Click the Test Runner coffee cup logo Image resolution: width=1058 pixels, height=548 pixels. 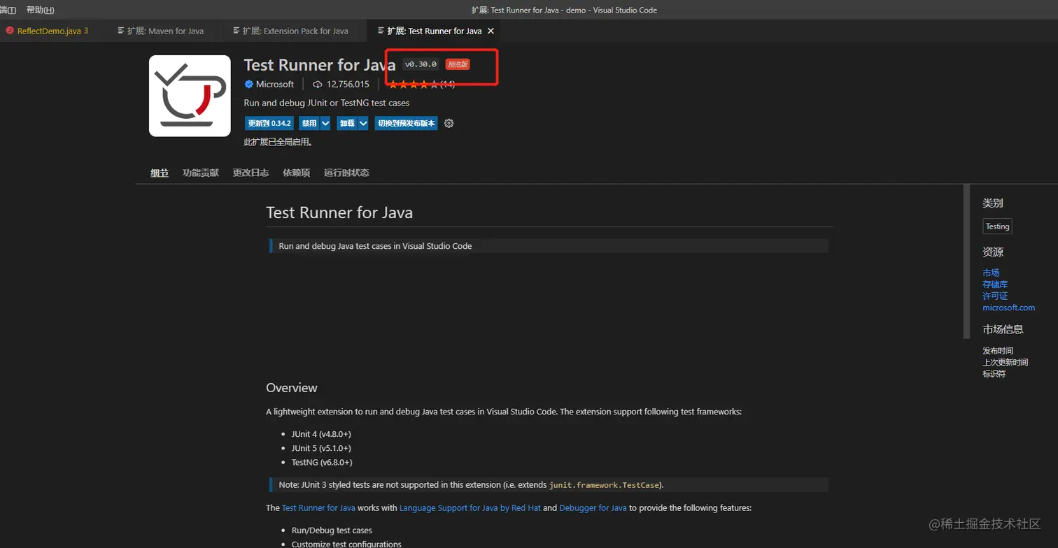(190, 96)
